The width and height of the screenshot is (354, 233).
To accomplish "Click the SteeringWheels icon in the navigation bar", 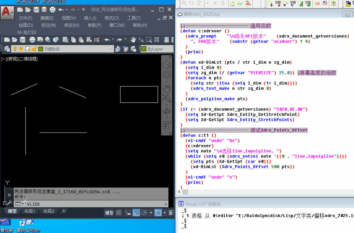I will point(167,75).
